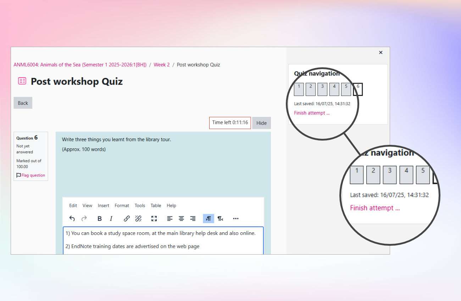Select the Undo icon in the editor toolbar
Viewport: 461px width, 301px height.
(x=72, y=218)
